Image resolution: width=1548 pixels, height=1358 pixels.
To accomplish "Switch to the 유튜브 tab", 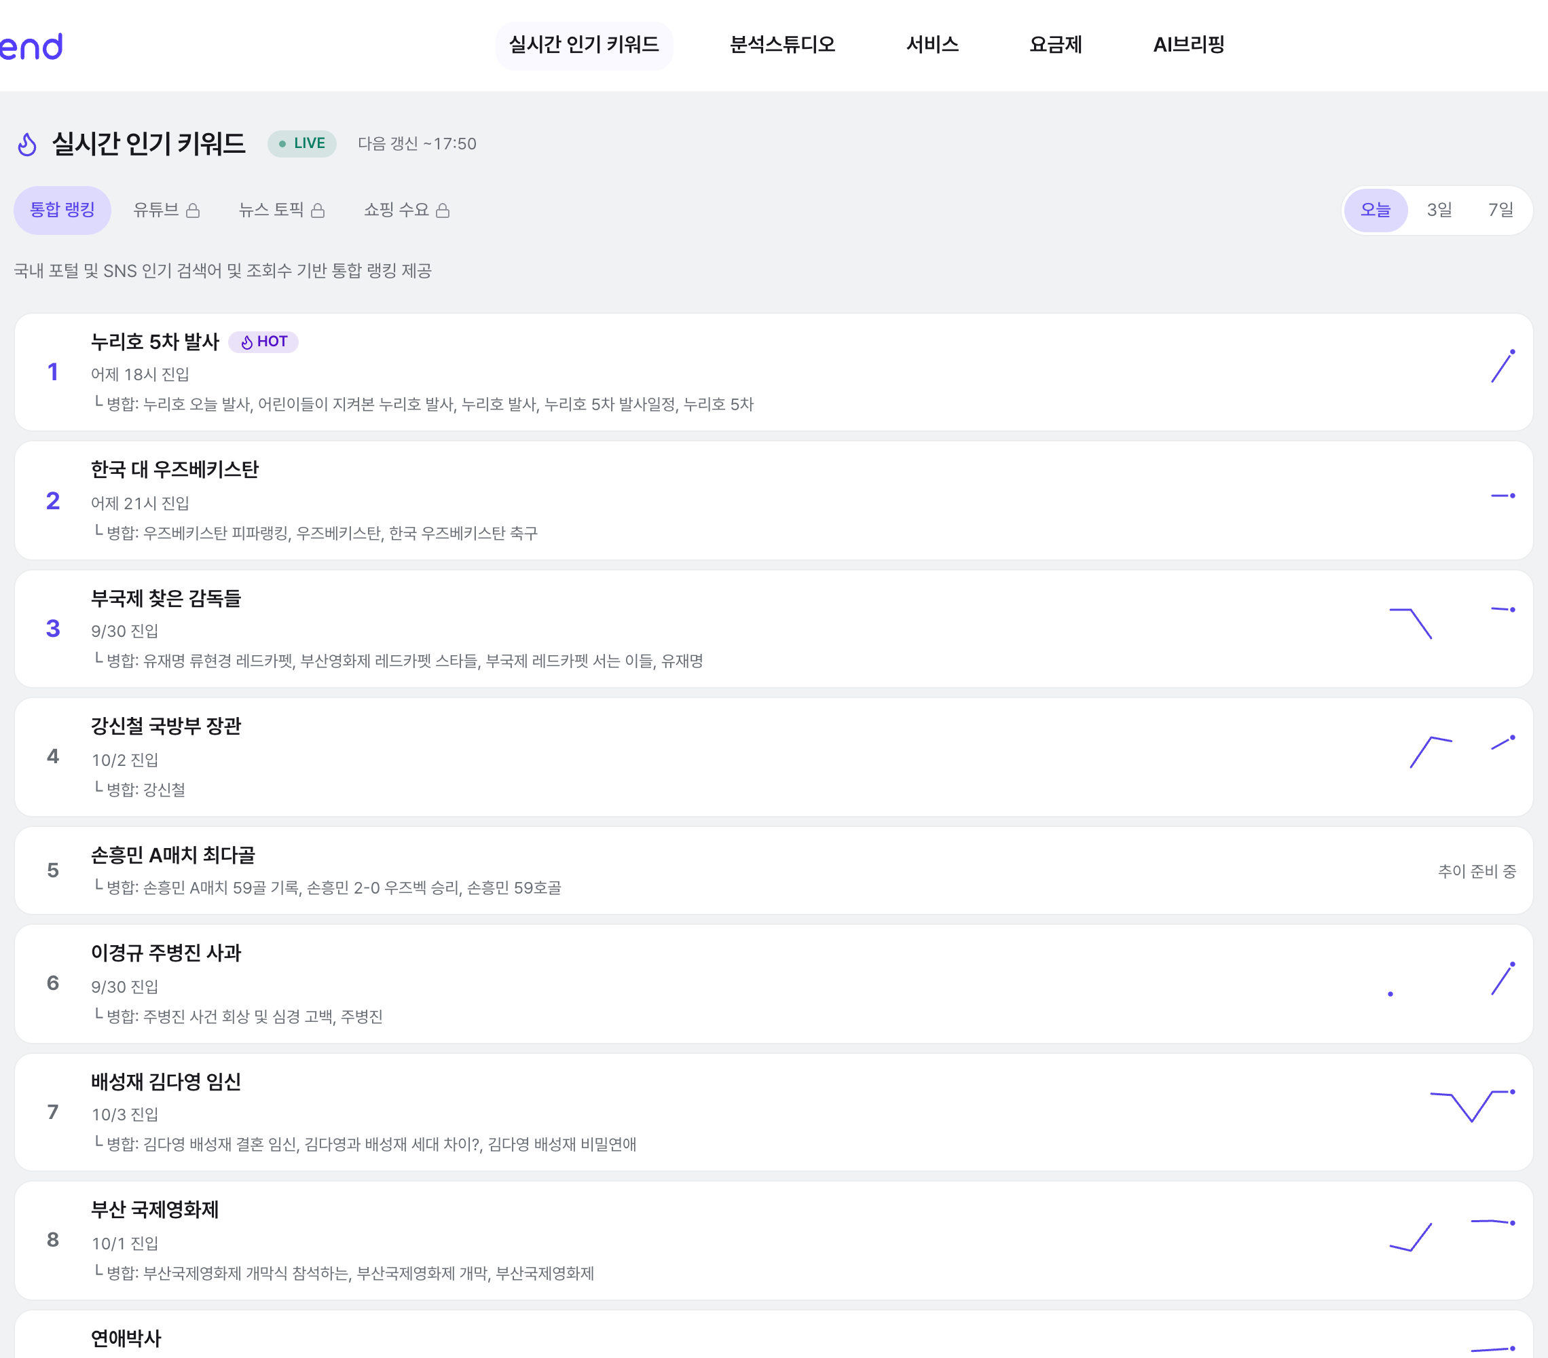I will pos(166,210).
